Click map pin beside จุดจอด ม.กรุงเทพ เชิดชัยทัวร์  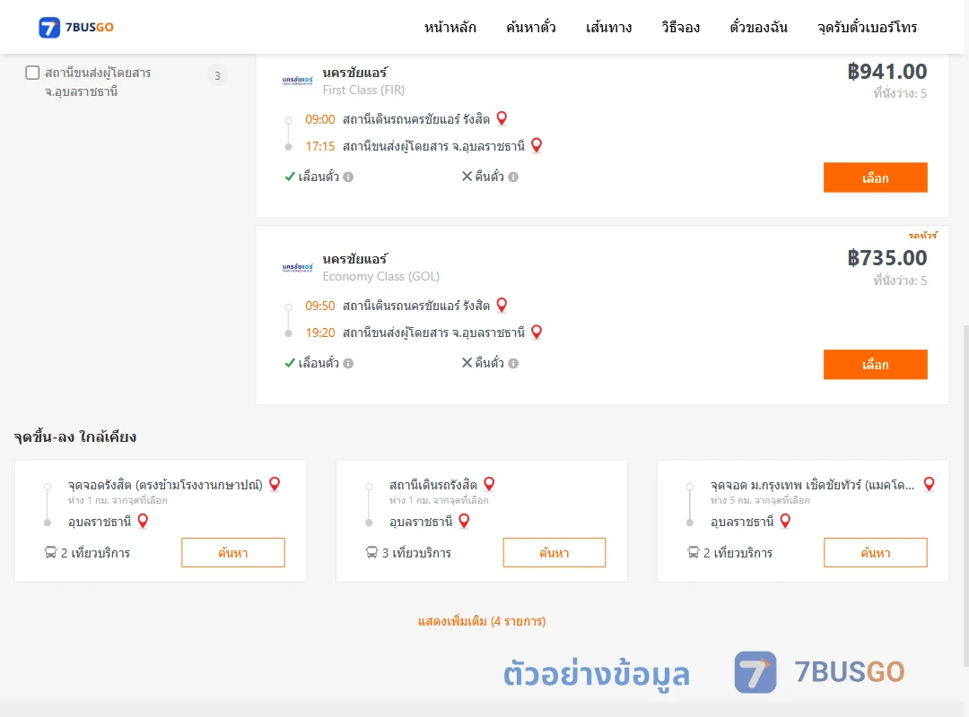coord(929,484)
